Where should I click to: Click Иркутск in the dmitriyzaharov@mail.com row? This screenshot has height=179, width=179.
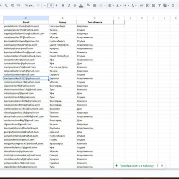pyautogui.click(x=63, y=49)
